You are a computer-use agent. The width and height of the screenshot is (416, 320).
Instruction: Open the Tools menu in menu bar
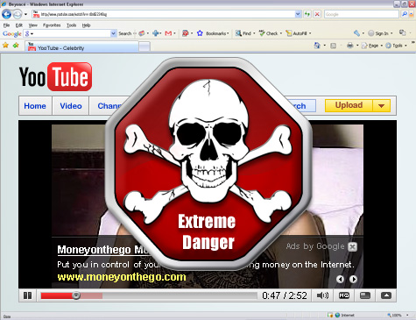[x=71, y=25]
